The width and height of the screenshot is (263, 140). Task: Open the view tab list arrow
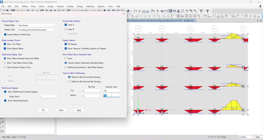click(258, 20)
